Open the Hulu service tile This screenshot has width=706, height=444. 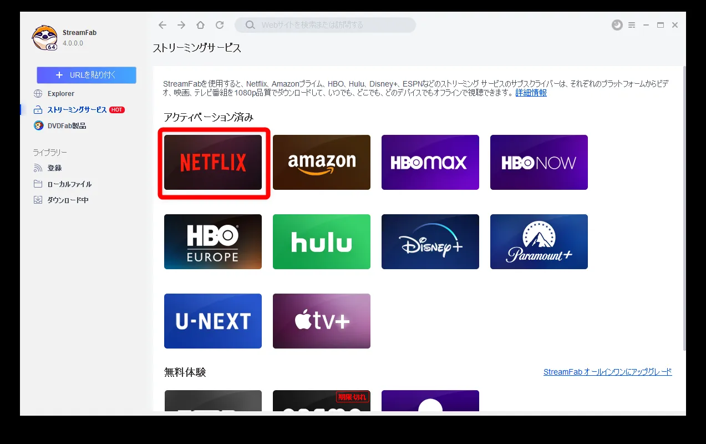322,241
